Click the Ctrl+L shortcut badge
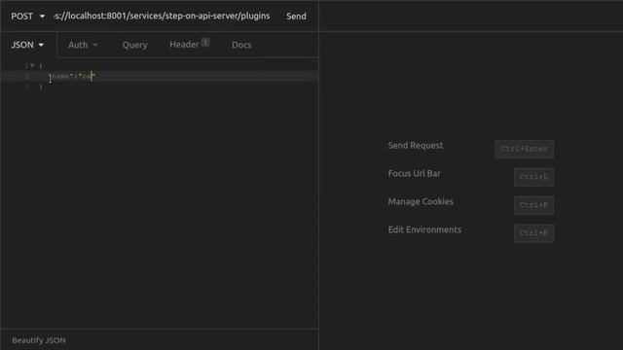 533,177
